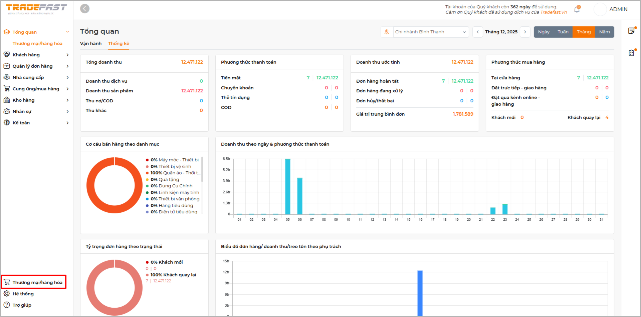Viewport: 641px width, 317px height.
Task: Select the Thống kê tab
Action: coord(119,43)
